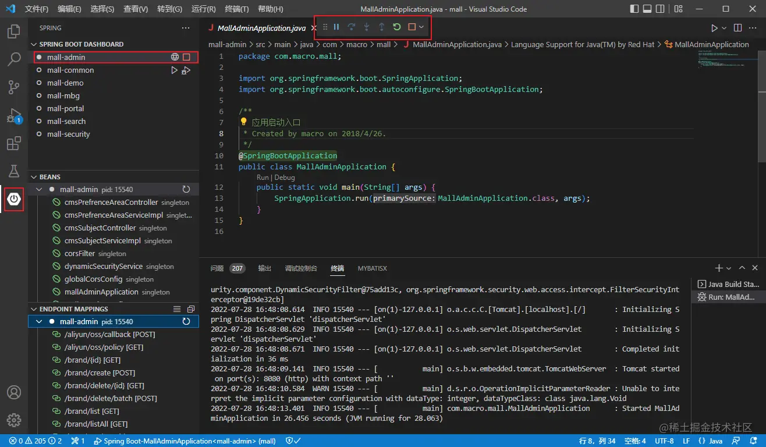Run Java file with the play button
This screenshot has height=447, width=766.
pyautogui.click(x=714, y=28)
